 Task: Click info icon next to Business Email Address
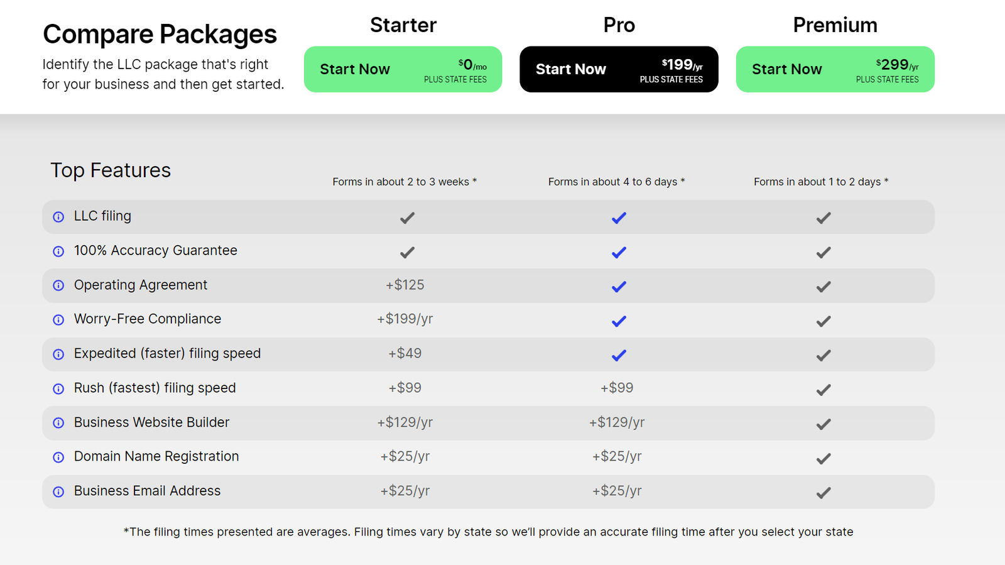tap(58, 492)
